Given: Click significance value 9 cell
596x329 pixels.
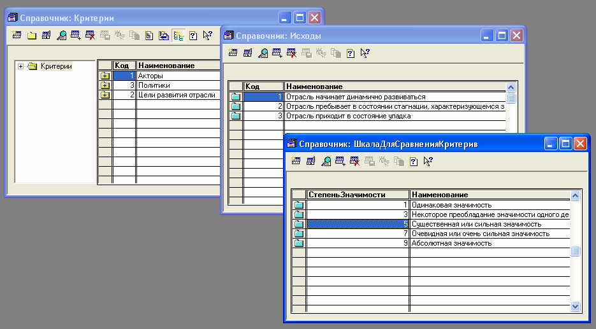Looking at the screenshot, I should click(358, 243).
